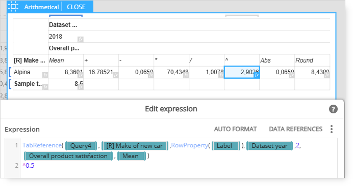Open the Arithmetical tab label

(x=41, y=7)
